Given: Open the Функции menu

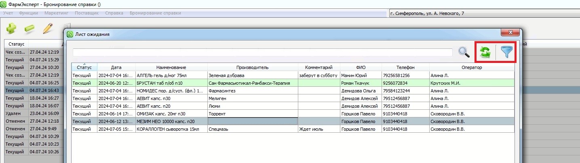Looking at the screenshot, I should pyautogui.click(x=29, y=13).
